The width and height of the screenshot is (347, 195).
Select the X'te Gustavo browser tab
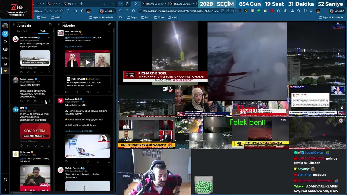pos(182,4)
